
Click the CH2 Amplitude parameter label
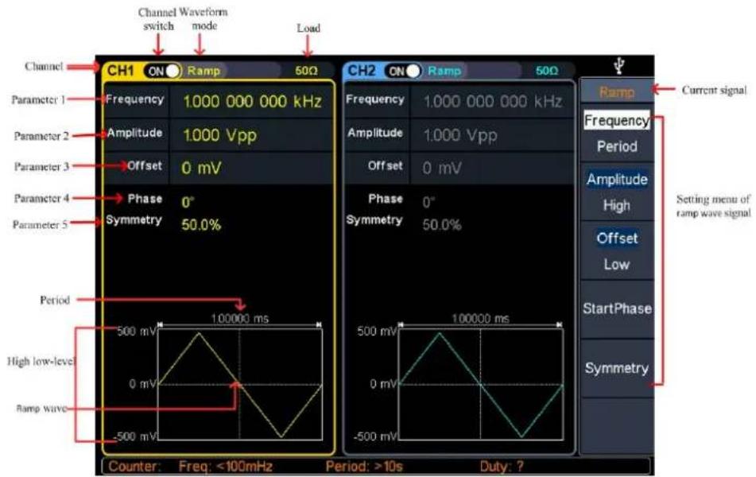tap(374, 133)
